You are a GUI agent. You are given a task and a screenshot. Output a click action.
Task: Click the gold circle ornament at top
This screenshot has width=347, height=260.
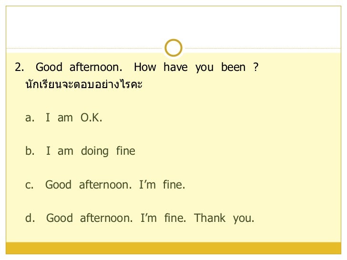click(x=173, y=48)
